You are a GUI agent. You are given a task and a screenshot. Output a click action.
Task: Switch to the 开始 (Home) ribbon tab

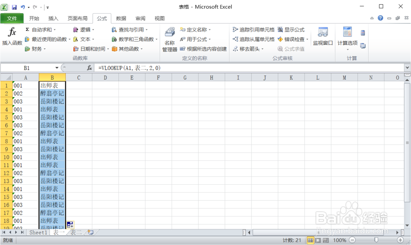pos(34,18)
